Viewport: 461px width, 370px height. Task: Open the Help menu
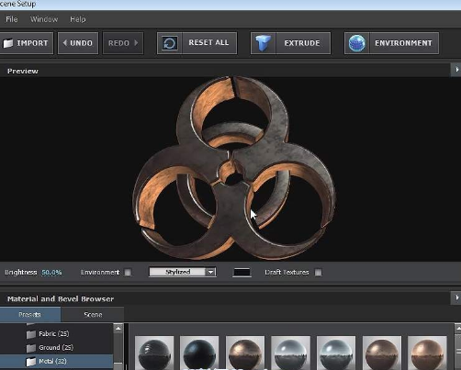(x=78, y=19)
